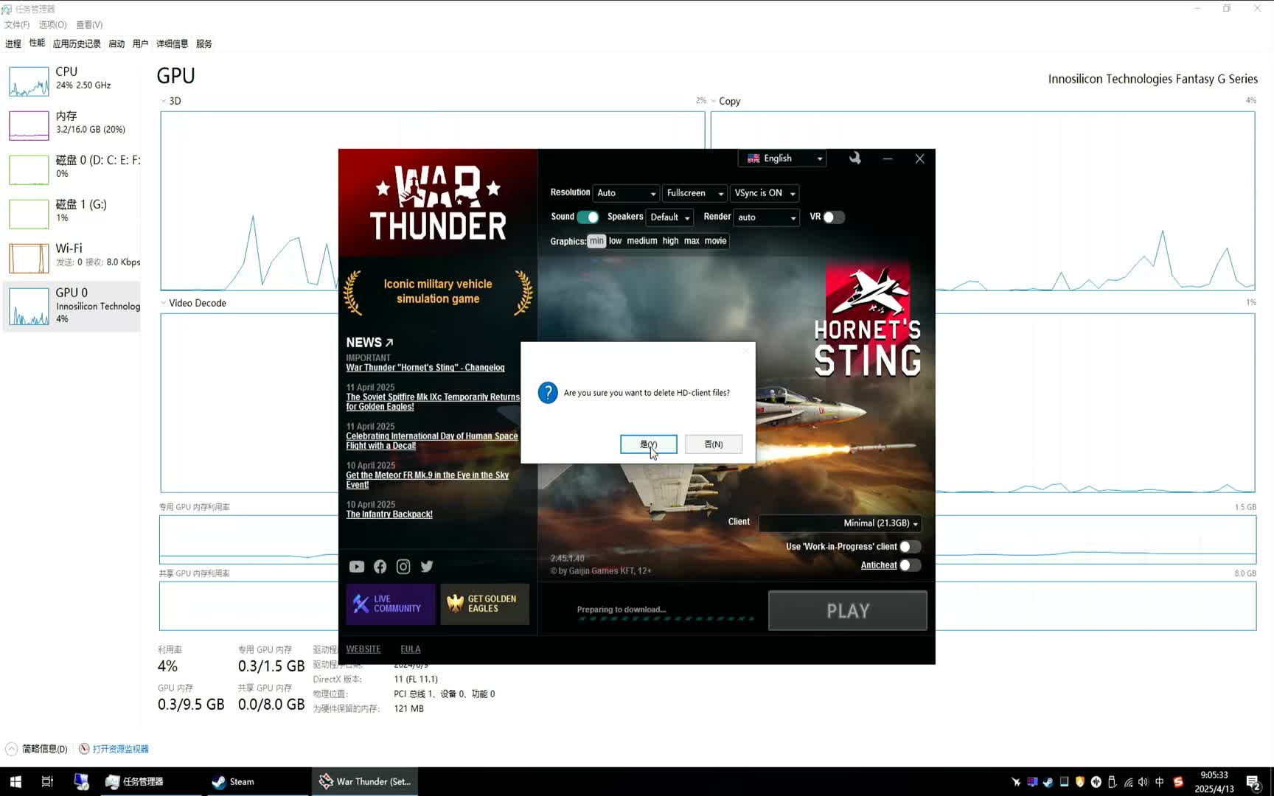Open War Thunder YouTube channel icon
Viewport: 1274px width, 796px height.
[356, 567]
